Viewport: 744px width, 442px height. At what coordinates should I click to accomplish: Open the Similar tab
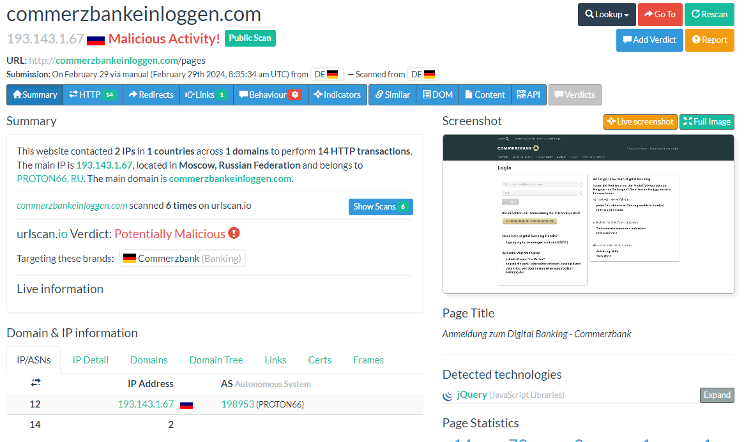coord(392,95)
